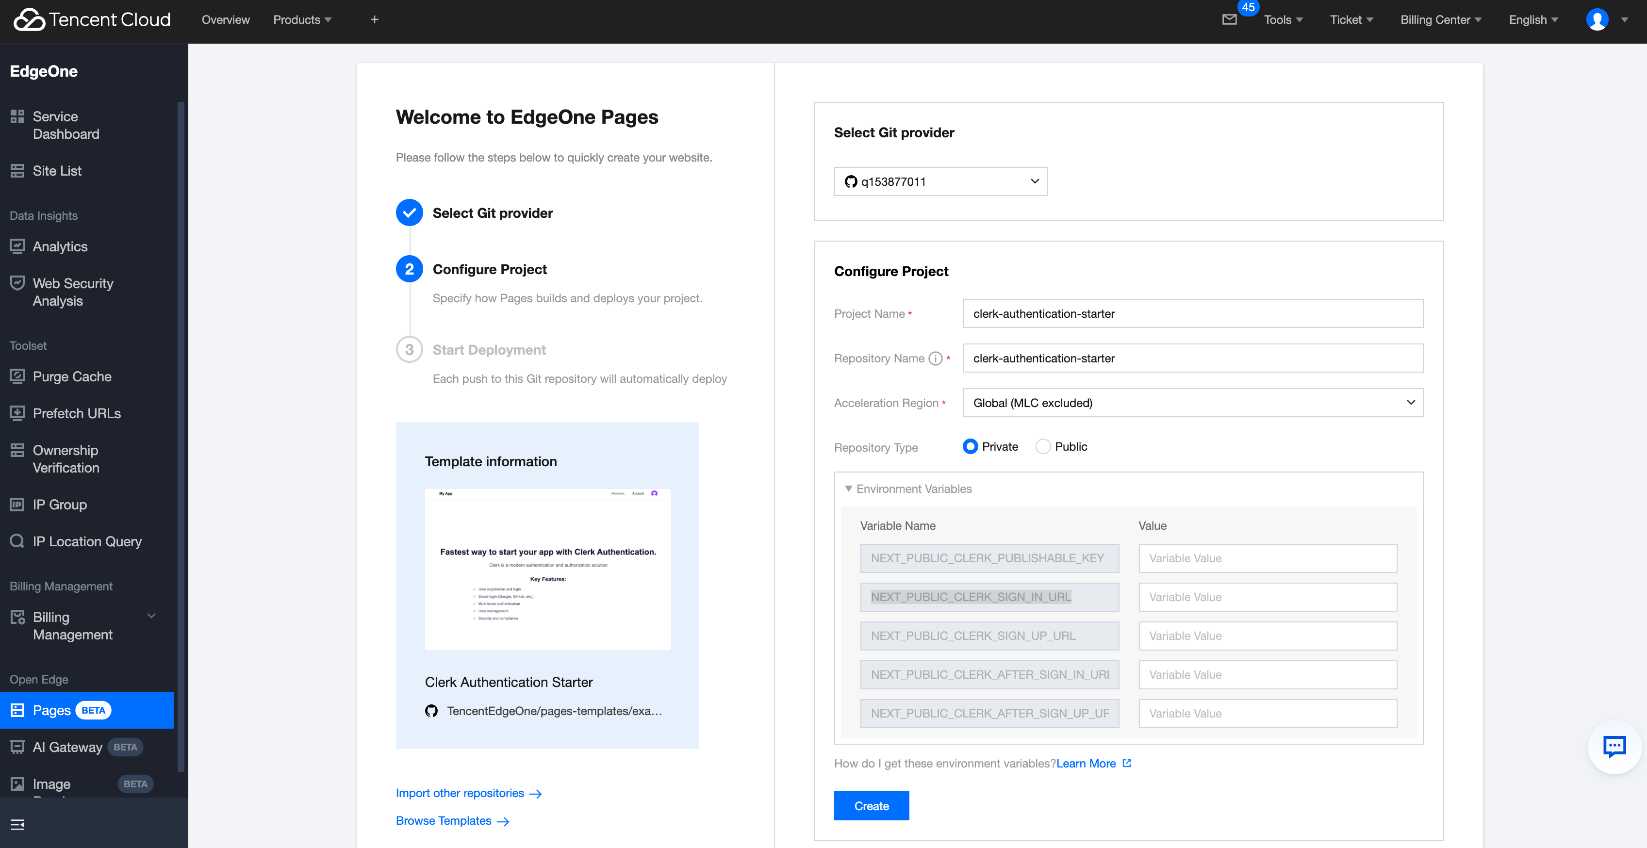The height and width of the screenshot is (848, 1647).
Task: Collapse the Environment Variables section
Action: (848, 489)
